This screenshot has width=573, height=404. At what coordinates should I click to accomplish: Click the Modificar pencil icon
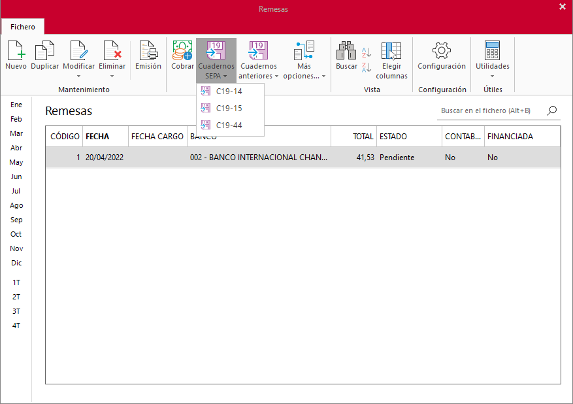point(79,50)
